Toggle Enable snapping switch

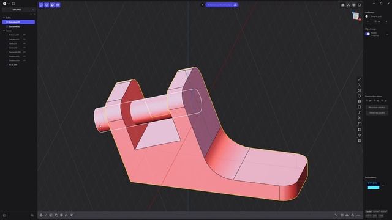[367, 34]
